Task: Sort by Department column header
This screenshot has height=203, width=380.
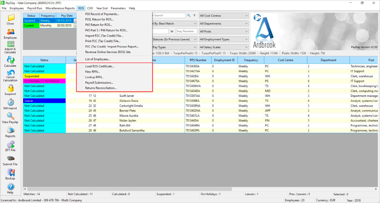Action: (328, 60)
